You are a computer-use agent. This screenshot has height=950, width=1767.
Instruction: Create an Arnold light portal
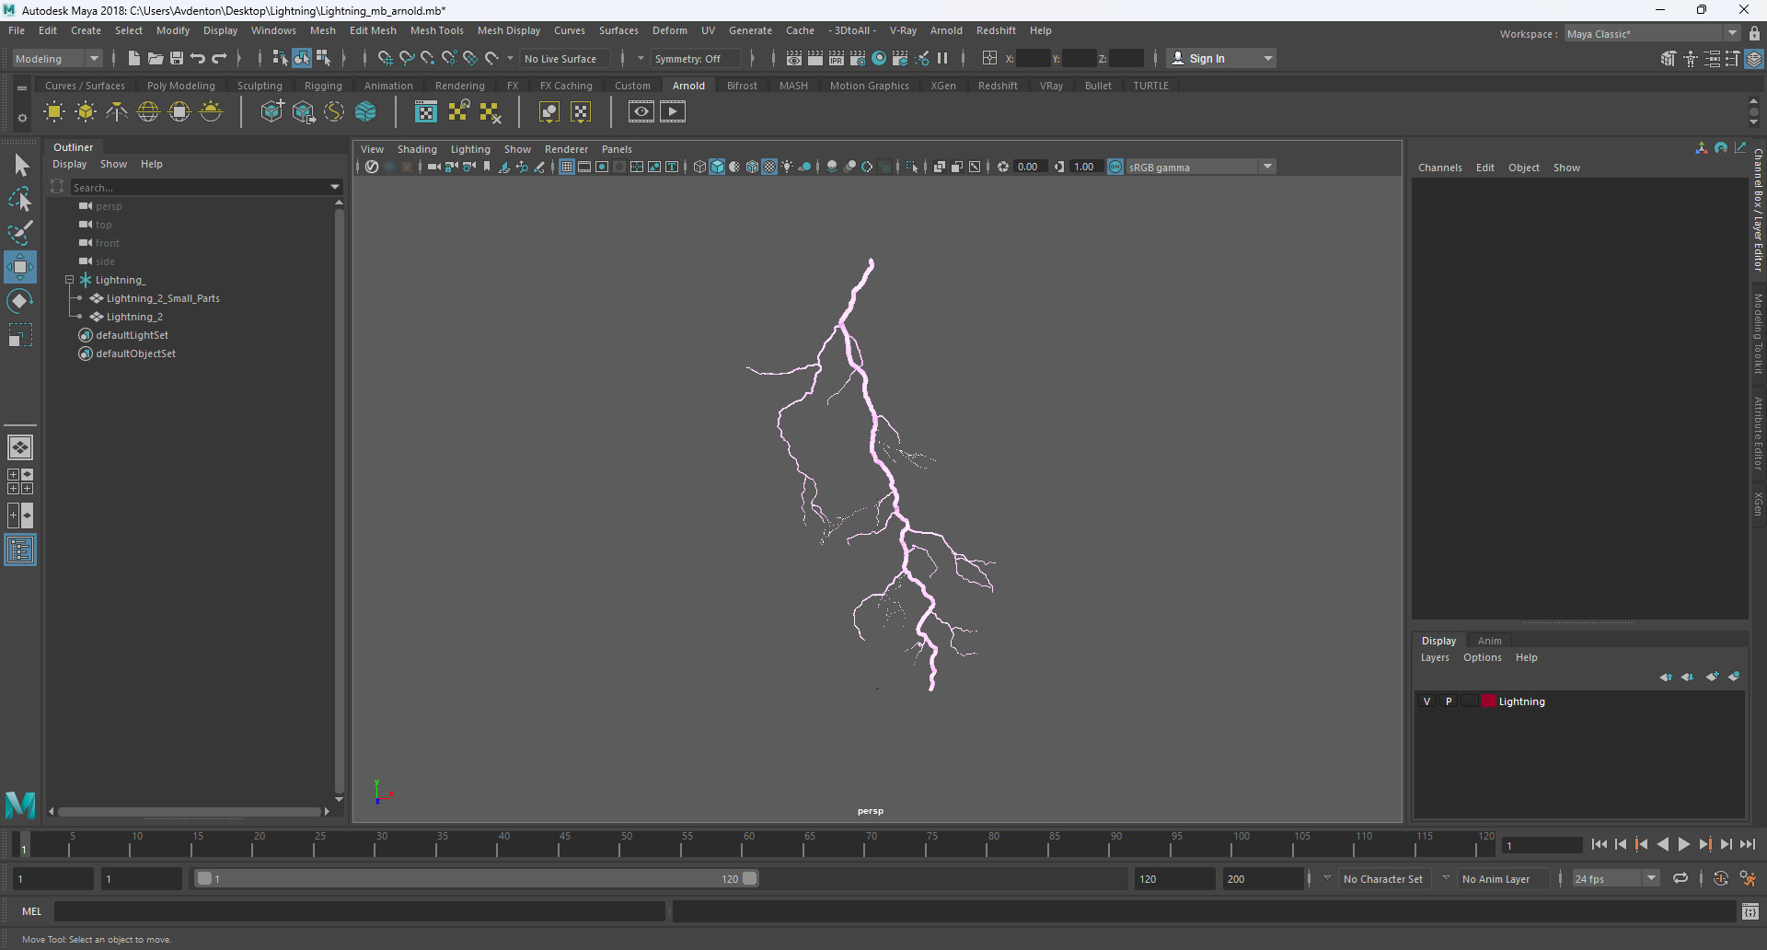tap(179, 112)
